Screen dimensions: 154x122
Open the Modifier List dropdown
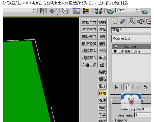tap(131, 38)
